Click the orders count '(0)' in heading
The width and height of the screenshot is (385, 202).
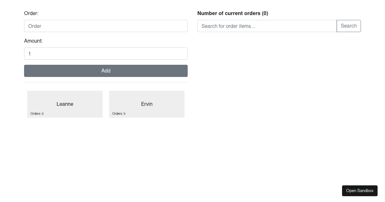265,13
